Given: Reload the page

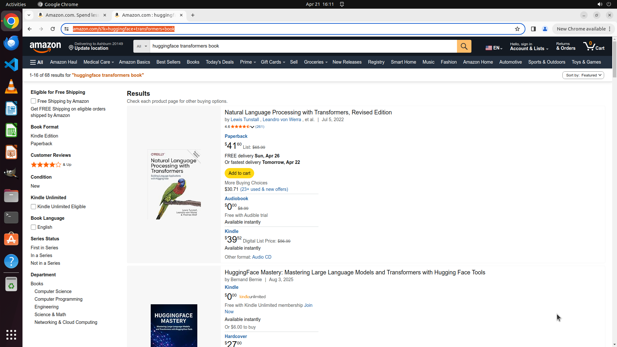Looking at the screenshot, I should (53, 29).
